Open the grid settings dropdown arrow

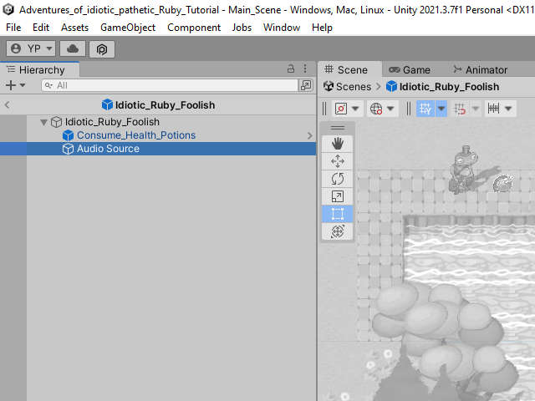coord(441,109)
